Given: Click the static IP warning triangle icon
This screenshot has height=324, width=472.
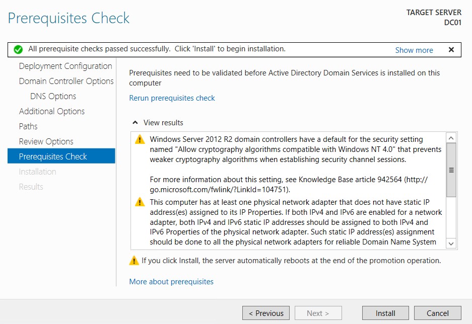Looking at the screenshot, I should [140, 202].
